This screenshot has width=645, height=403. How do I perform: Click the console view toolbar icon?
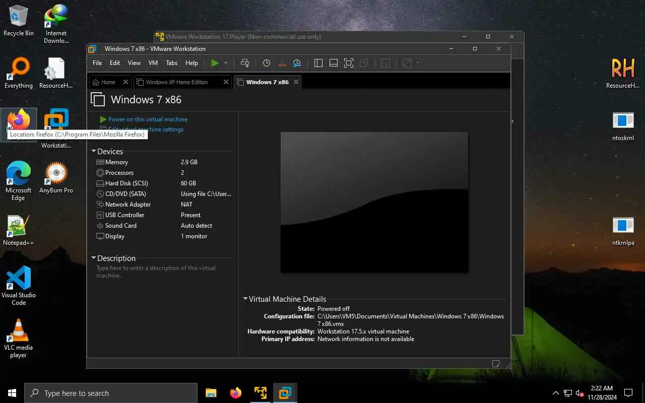pos(385,63)
